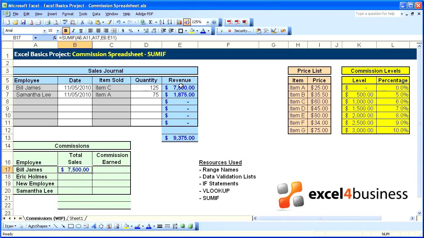Image resolution: width=424 pixels, height=238 pixels.
Task: Toggle the Drawing toolbar button
Action: (187, 22)
